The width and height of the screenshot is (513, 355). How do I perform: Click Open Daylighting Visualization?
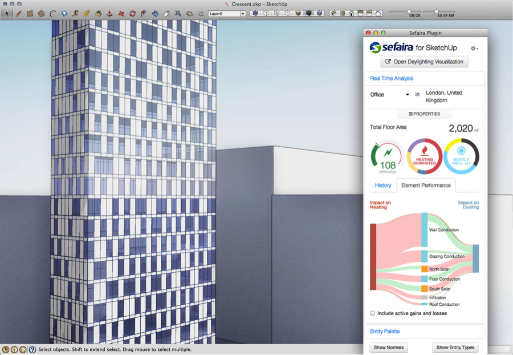coord(424,62)
